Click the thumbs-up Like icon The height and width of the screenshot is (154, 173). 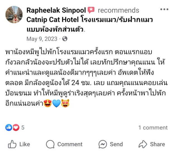[x=12, y=144]
